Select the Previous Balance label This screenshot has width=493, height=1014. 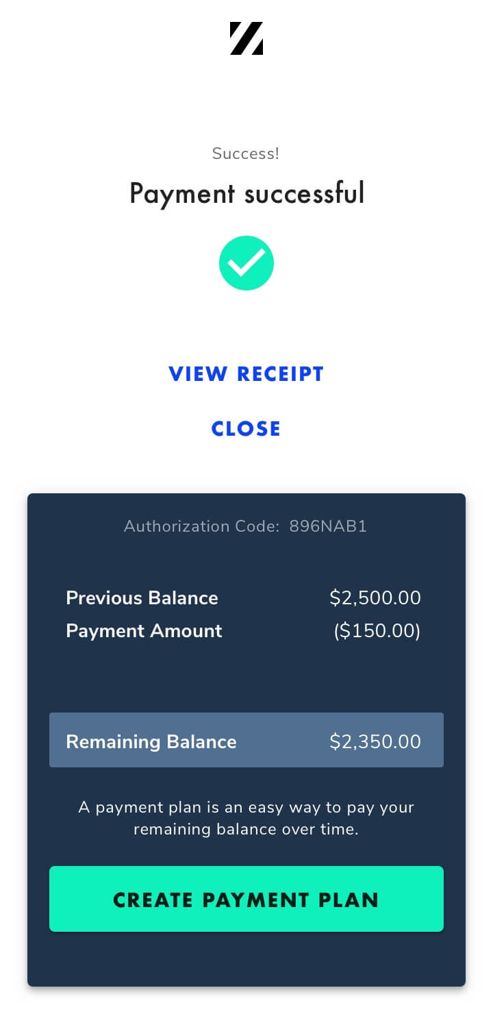(142, 598)
